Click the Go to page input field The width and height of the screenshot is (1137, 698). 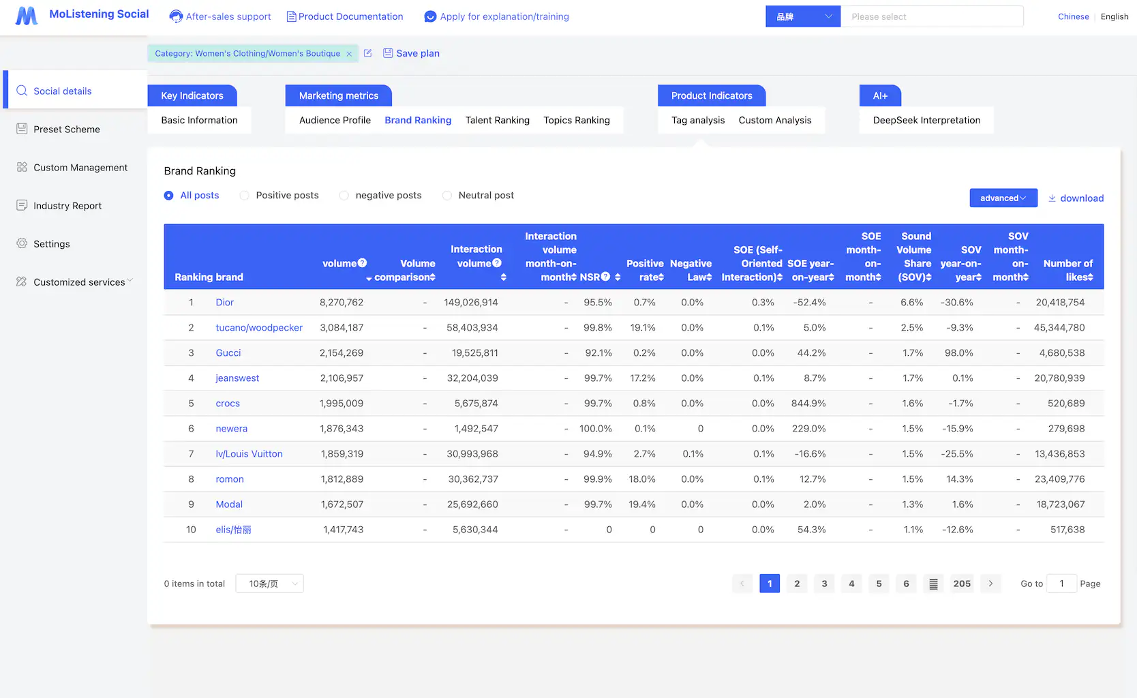[1061, 583]
